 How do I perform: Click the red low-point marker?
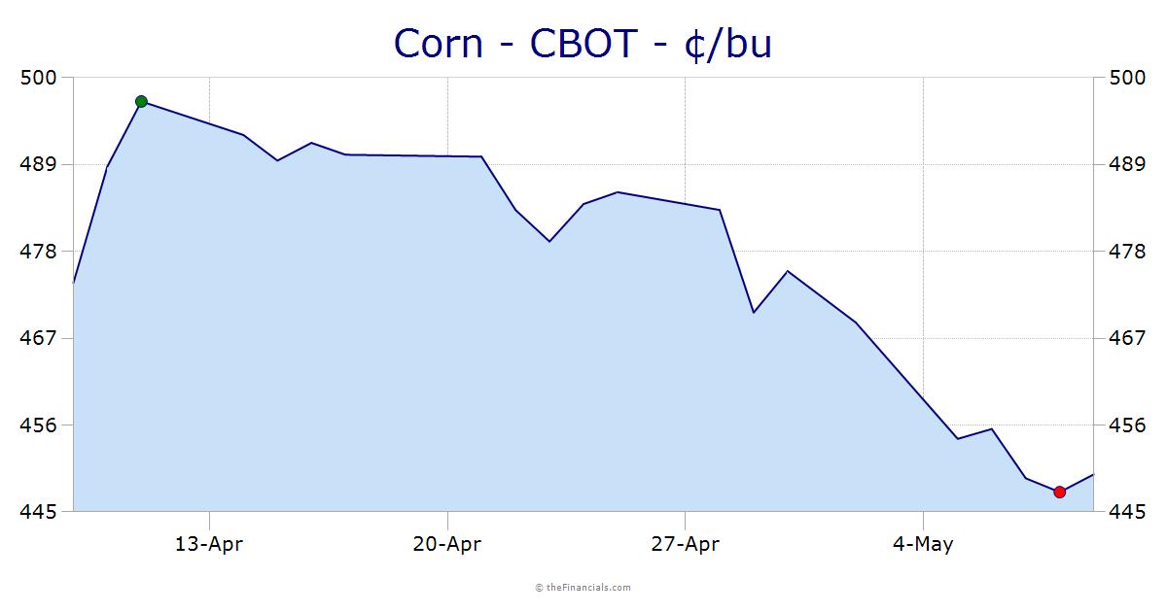pyautogui.click(x=1060, y=492)
